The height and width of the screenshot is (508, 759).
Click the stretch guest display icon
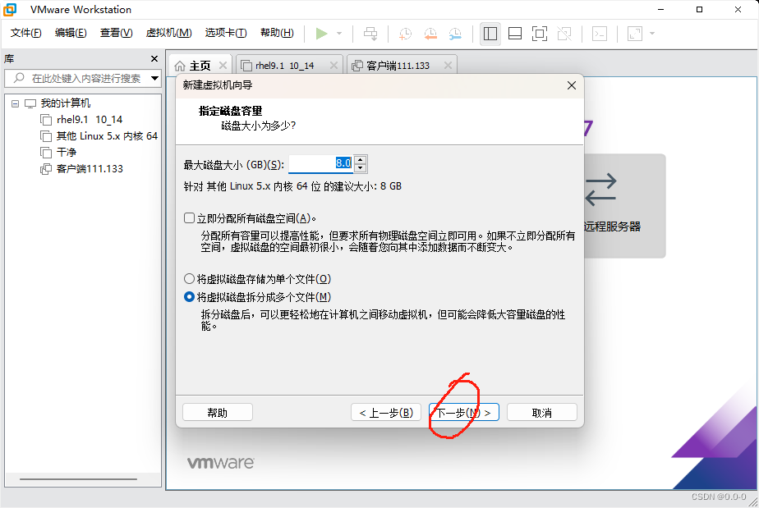(635, 34)
